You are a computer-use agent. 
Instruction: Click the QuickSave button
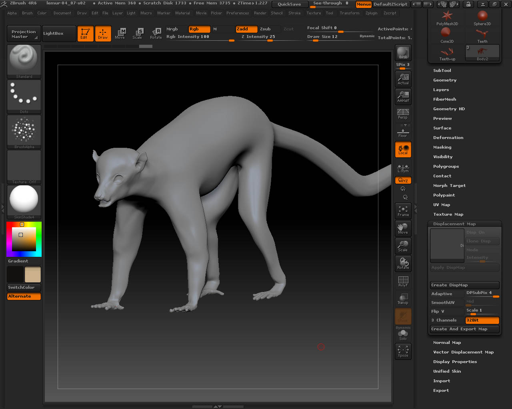(289, 4)
